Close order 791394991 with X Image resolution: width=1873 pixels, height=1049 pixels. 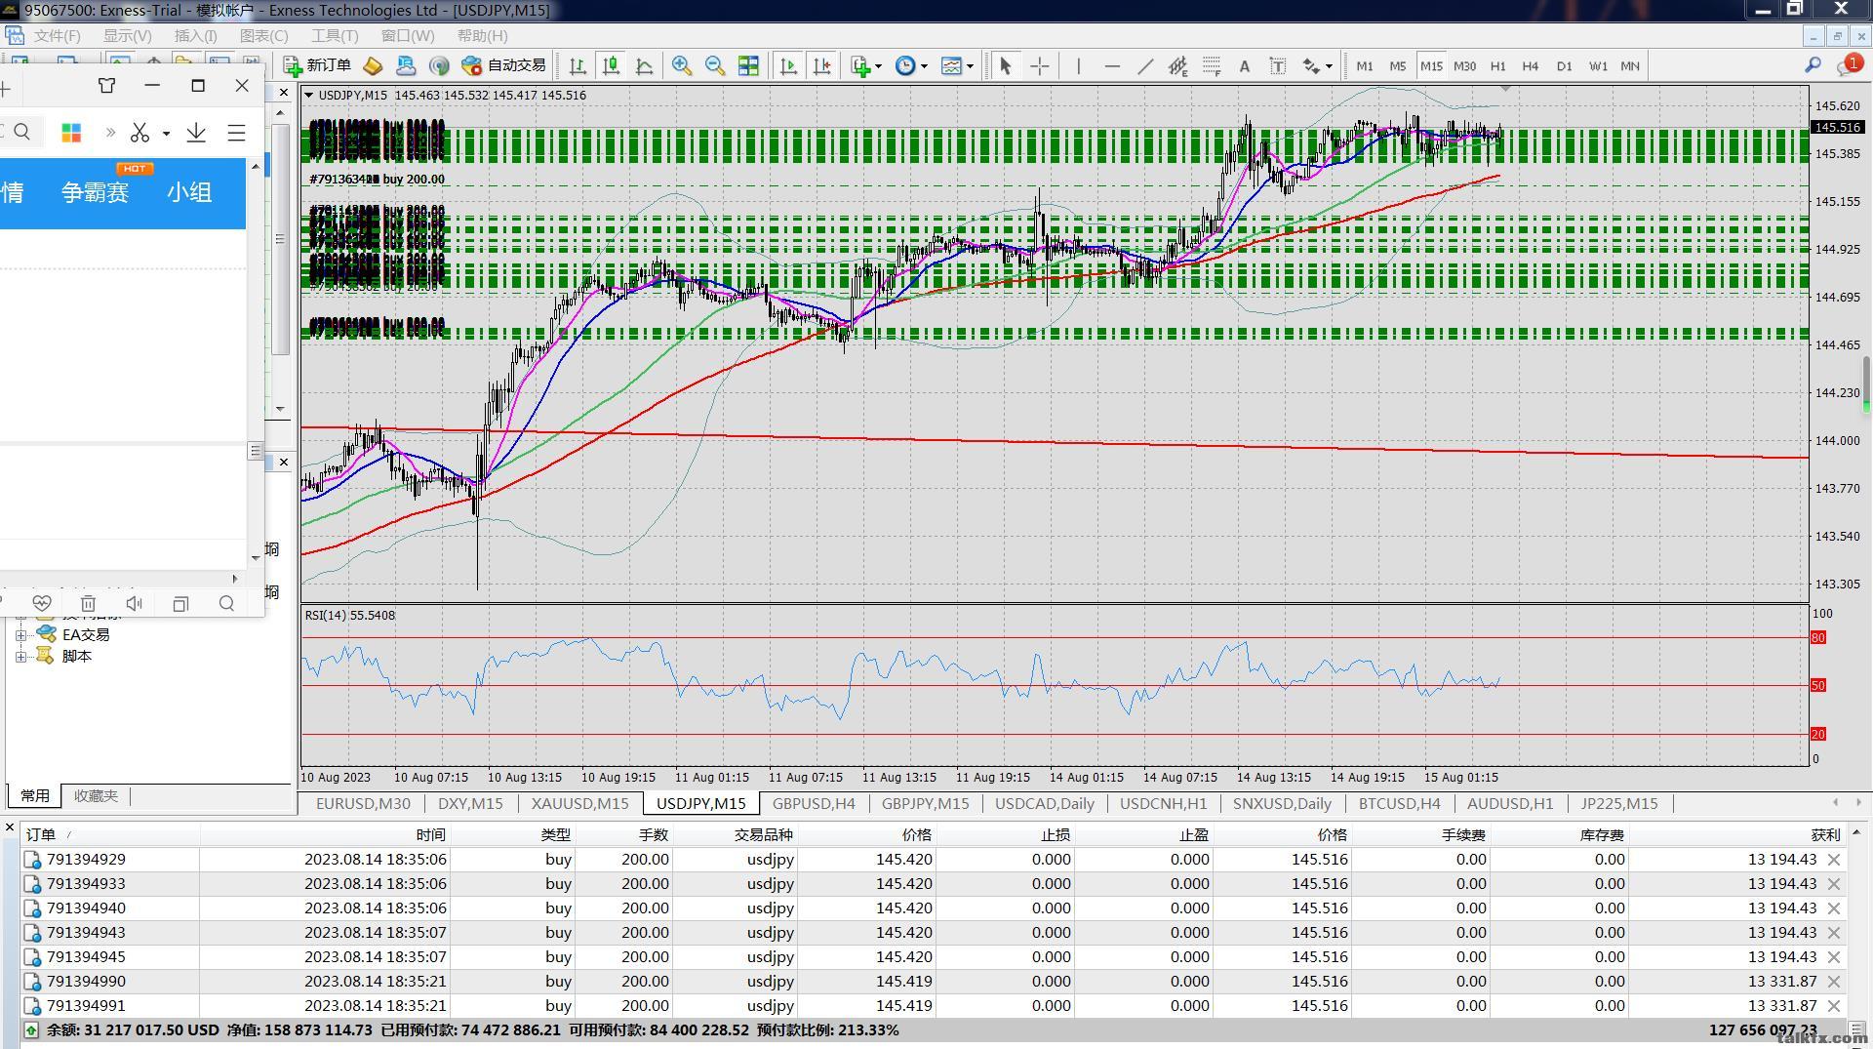[1834, 1005]
